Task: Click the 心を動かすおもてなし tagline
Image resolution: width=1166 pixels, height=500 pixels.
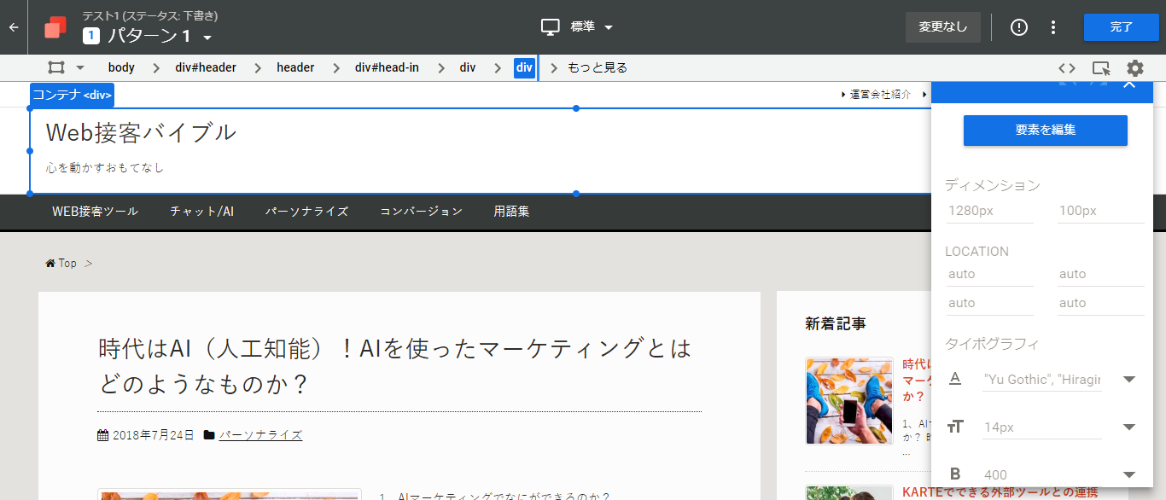Action: tap(105, 168)
